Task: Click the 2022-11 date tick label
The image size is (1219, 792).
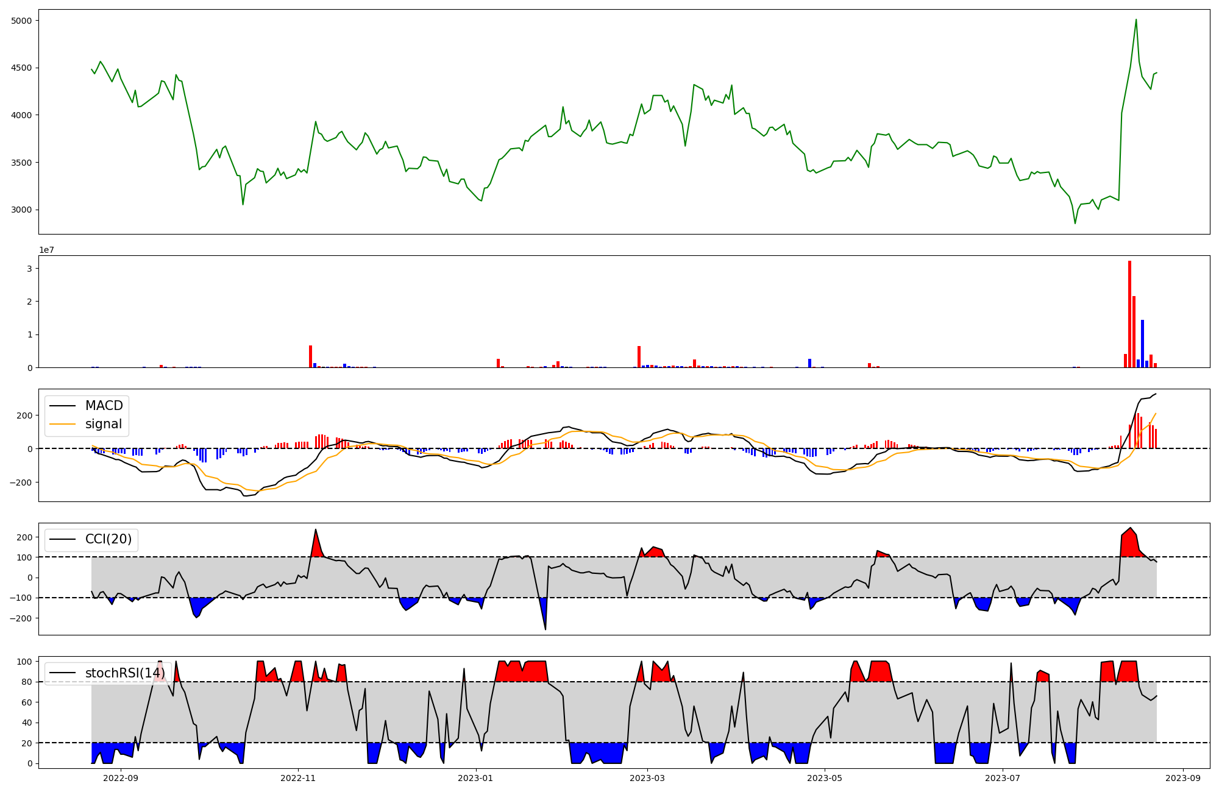Action: click(298, 778)
